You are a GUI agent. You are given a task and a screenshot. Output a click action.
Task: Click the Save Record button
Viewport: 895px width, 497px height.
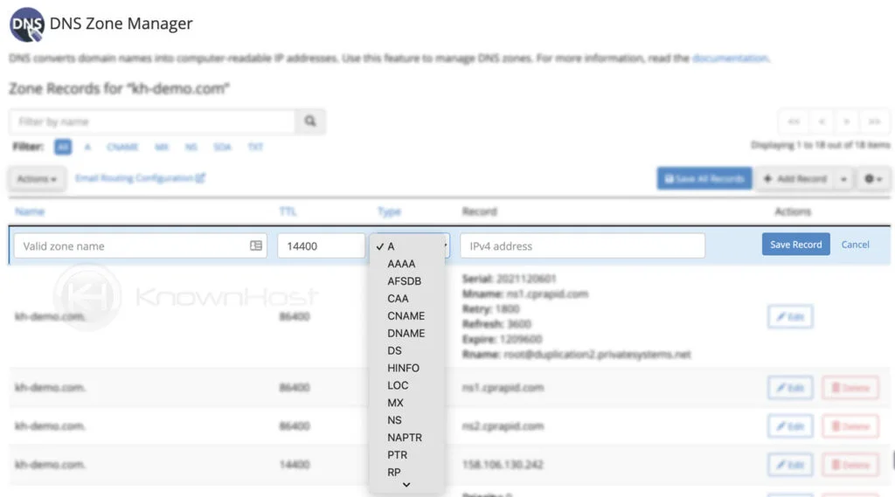pos(795,245)
